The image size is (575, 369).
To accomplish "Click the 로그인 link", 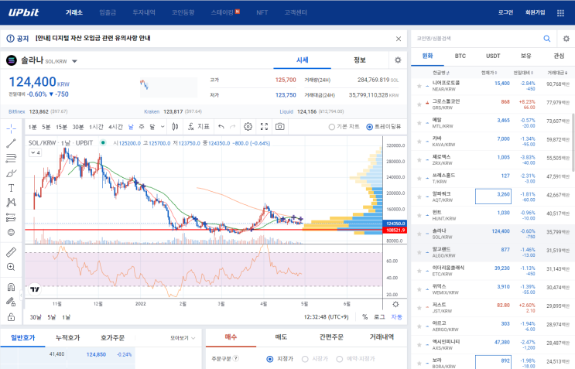I will coord(505,12).
